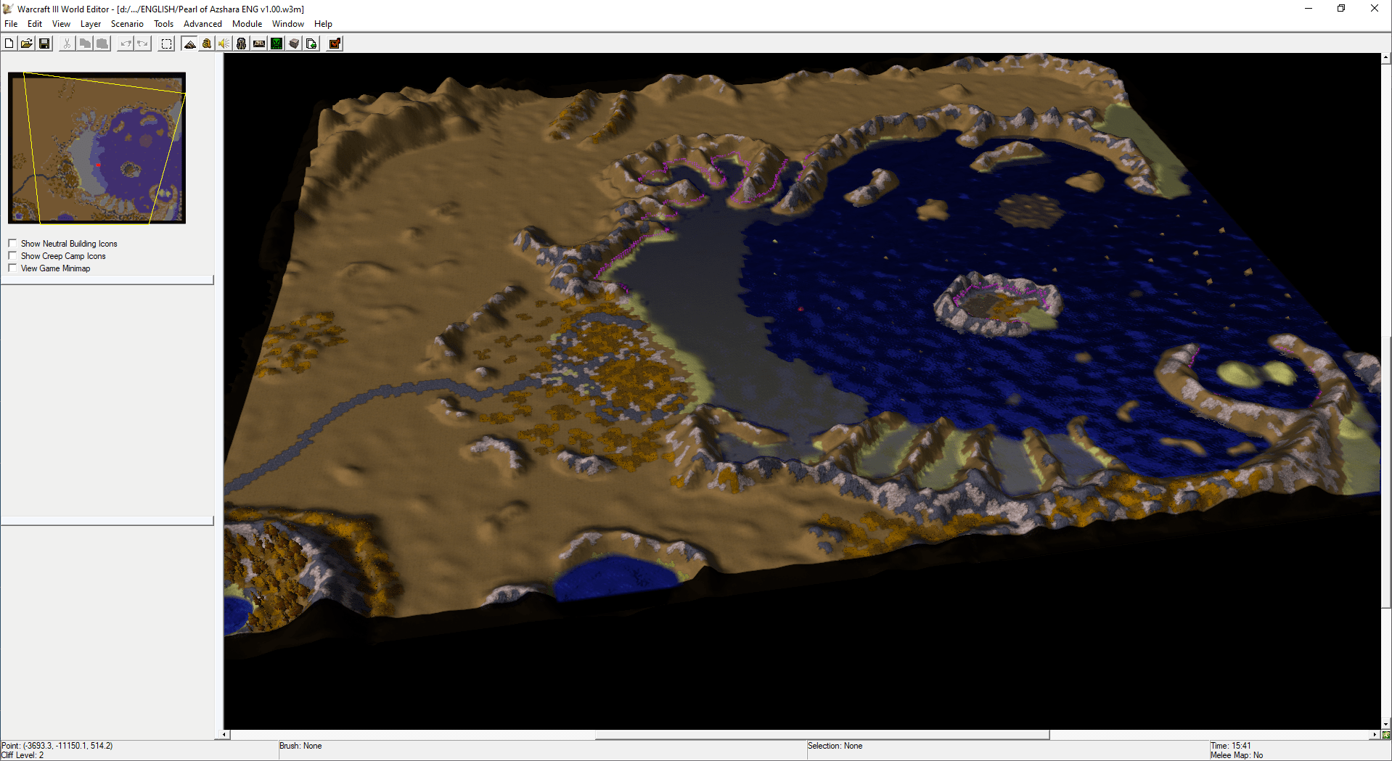The width and height of the screenshot is (1392, 761).
Task: Open the AI Editor
Action: [277, 44]
